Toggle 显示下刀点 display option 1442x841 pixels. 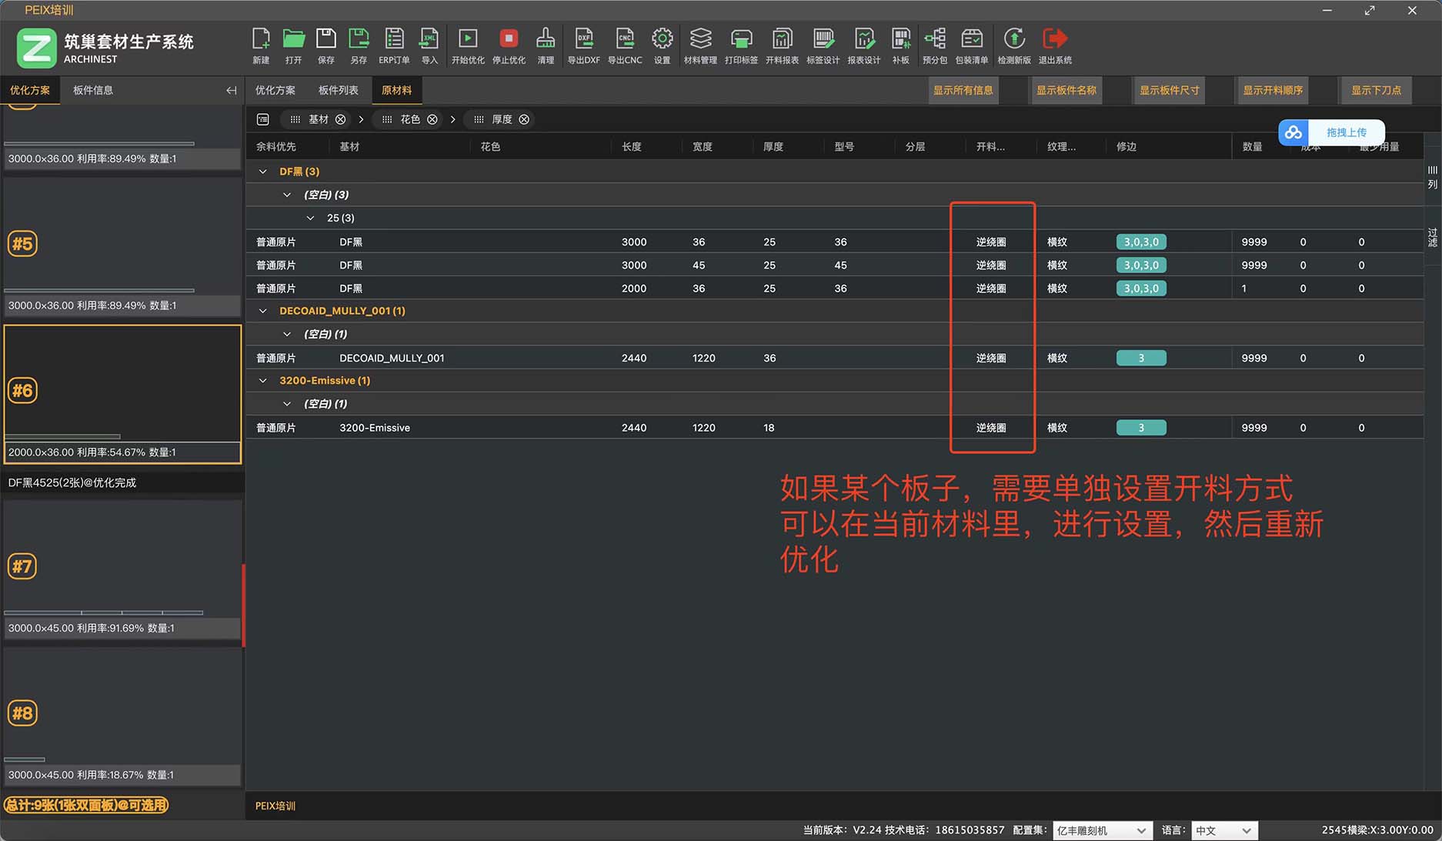[x=1376, y=90]
